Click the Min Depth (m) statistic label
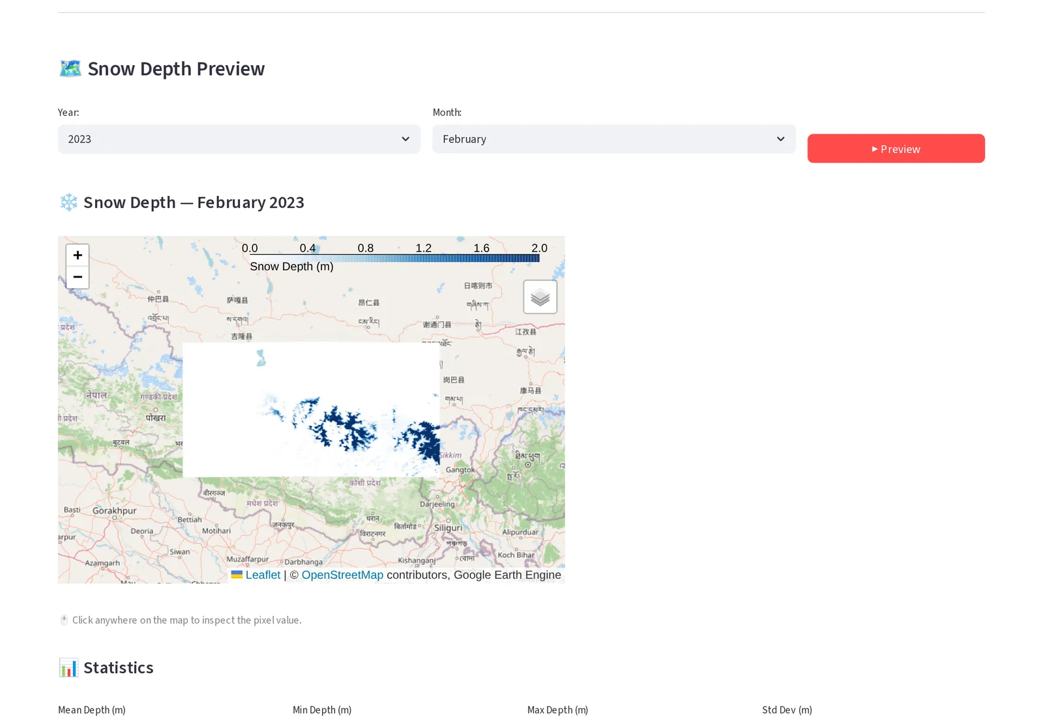1043x724 pixels. [x=322, y=710]
